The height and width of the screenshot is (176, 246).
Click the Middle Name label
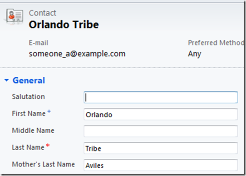33,131
